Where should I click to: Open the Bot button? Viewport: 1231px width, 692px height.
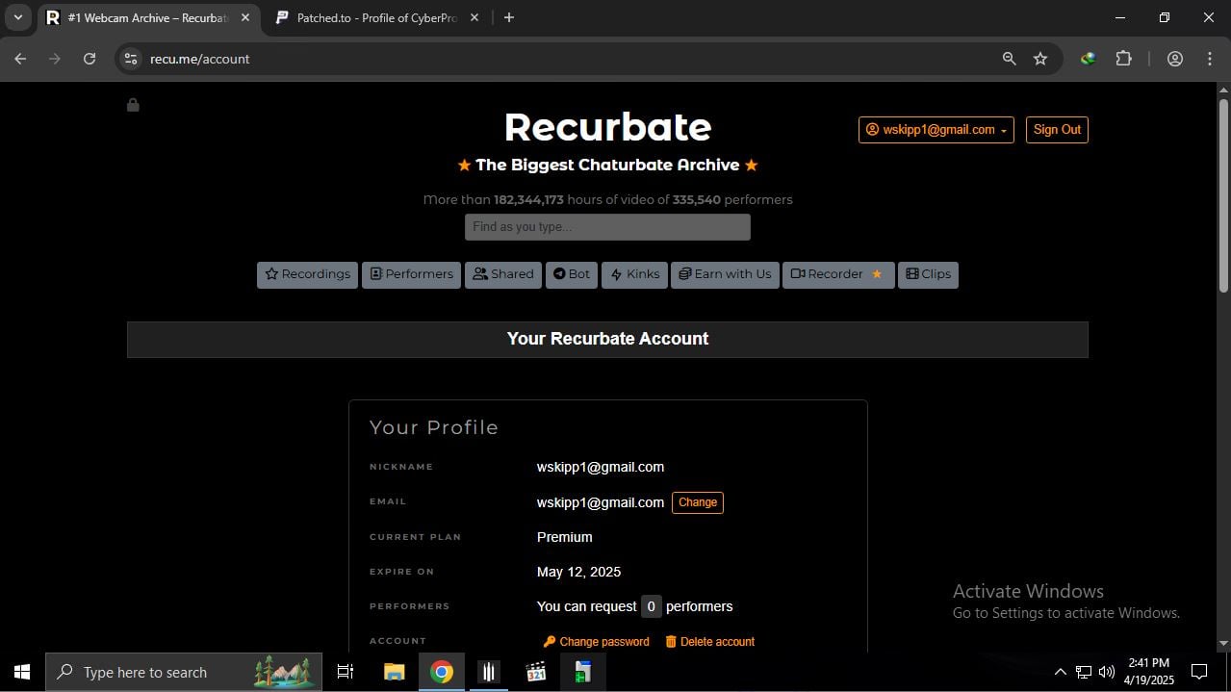pyautogui.click(x=572, y=274)
